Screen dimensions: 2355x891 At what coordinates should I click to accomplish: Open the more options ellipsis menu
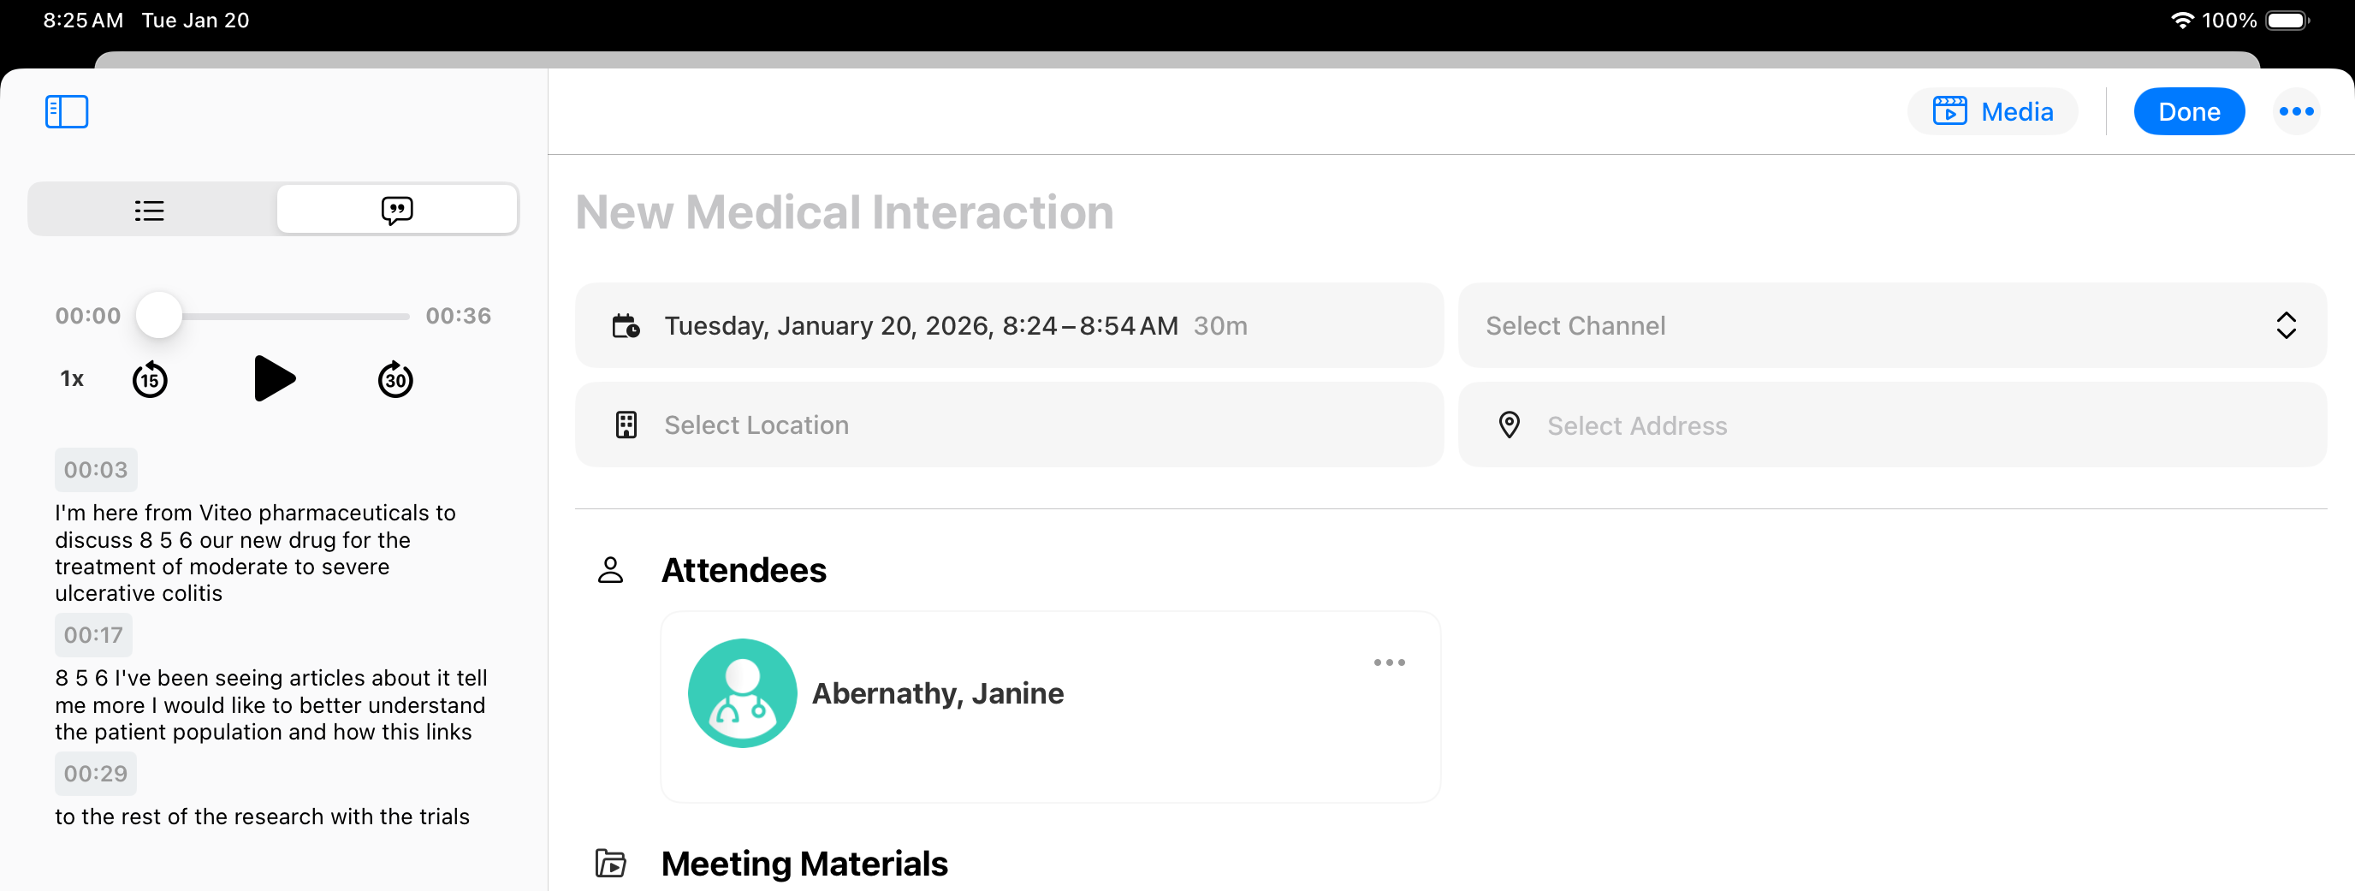coord(2296,111)
